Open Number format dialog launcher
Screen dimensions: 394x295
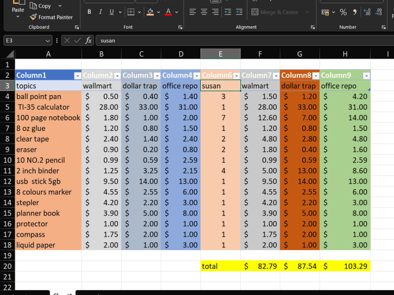pyautogui.click(x=384, y=27)
